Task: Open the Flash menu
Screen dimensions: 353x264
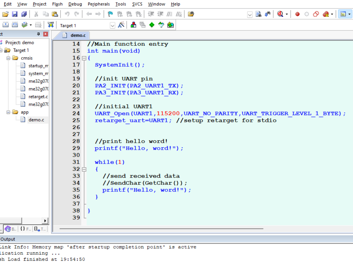Action: [x=57, y=4]
